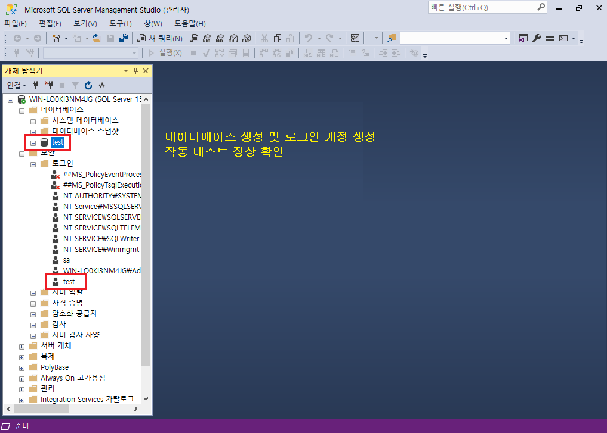Open the Connect (연결) dropdown
This screenshot has height=433, width=607.
coord(16,85)
